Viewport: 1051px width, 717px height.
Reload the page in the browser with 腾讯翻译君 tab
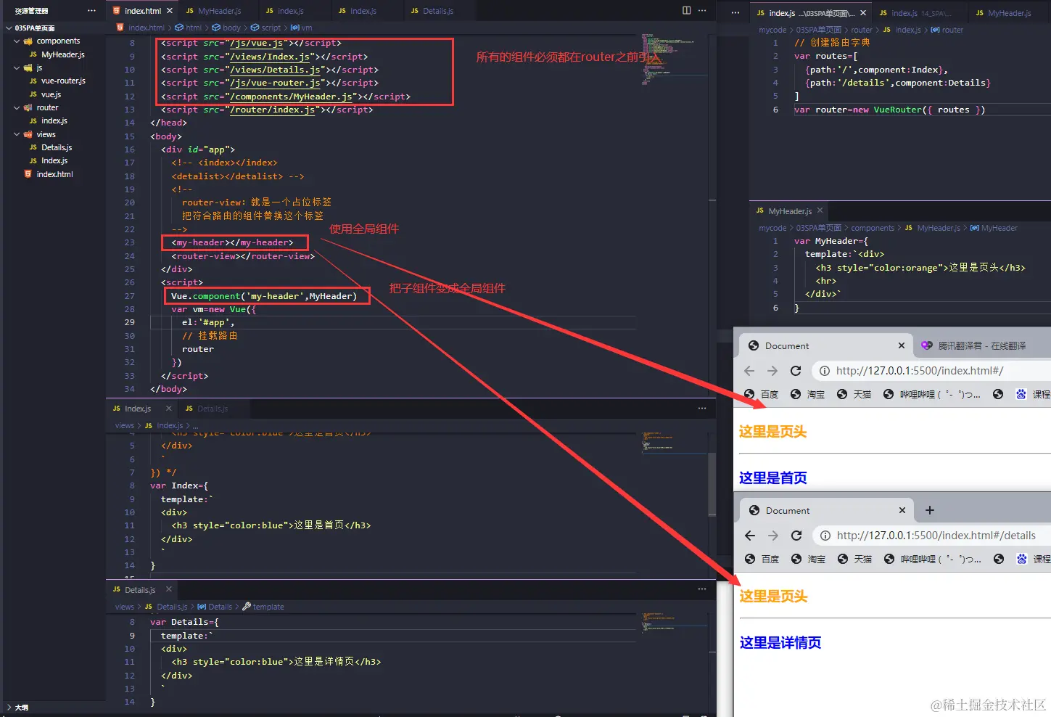[796, 371]
